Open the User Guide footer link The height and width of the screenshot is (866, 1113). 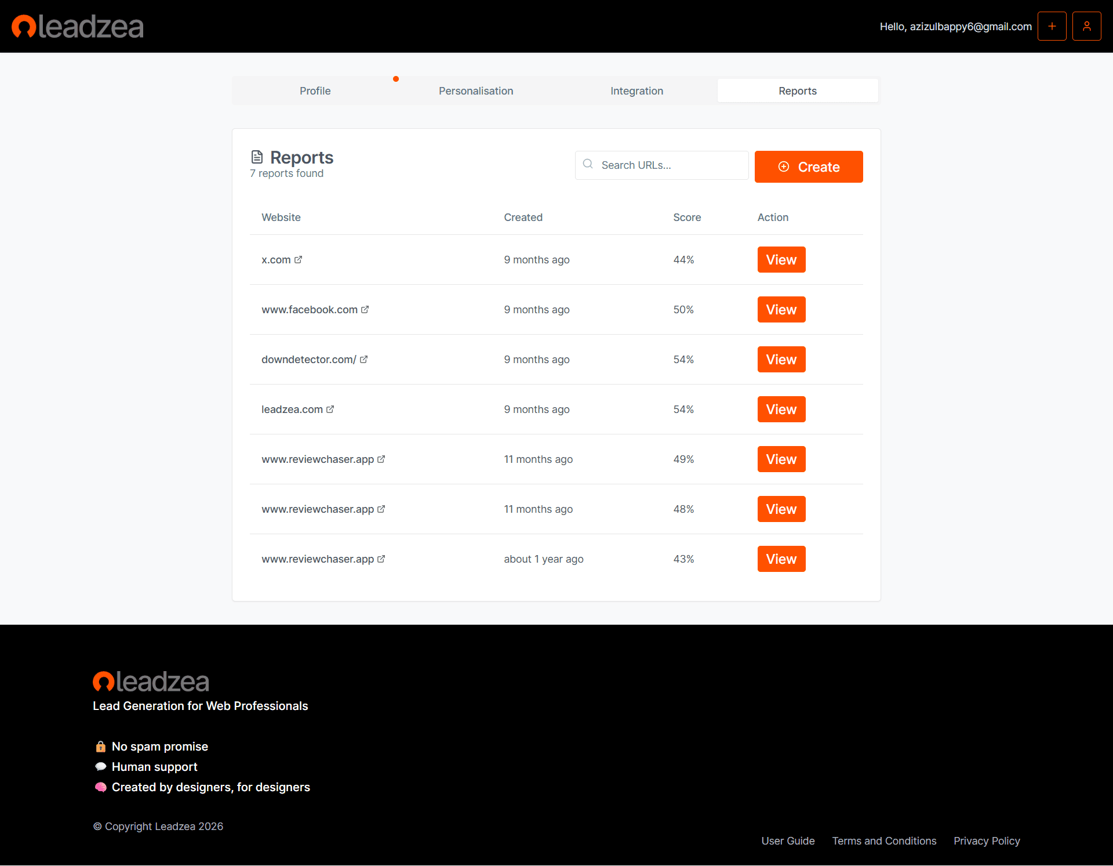[x=788, y=841]
